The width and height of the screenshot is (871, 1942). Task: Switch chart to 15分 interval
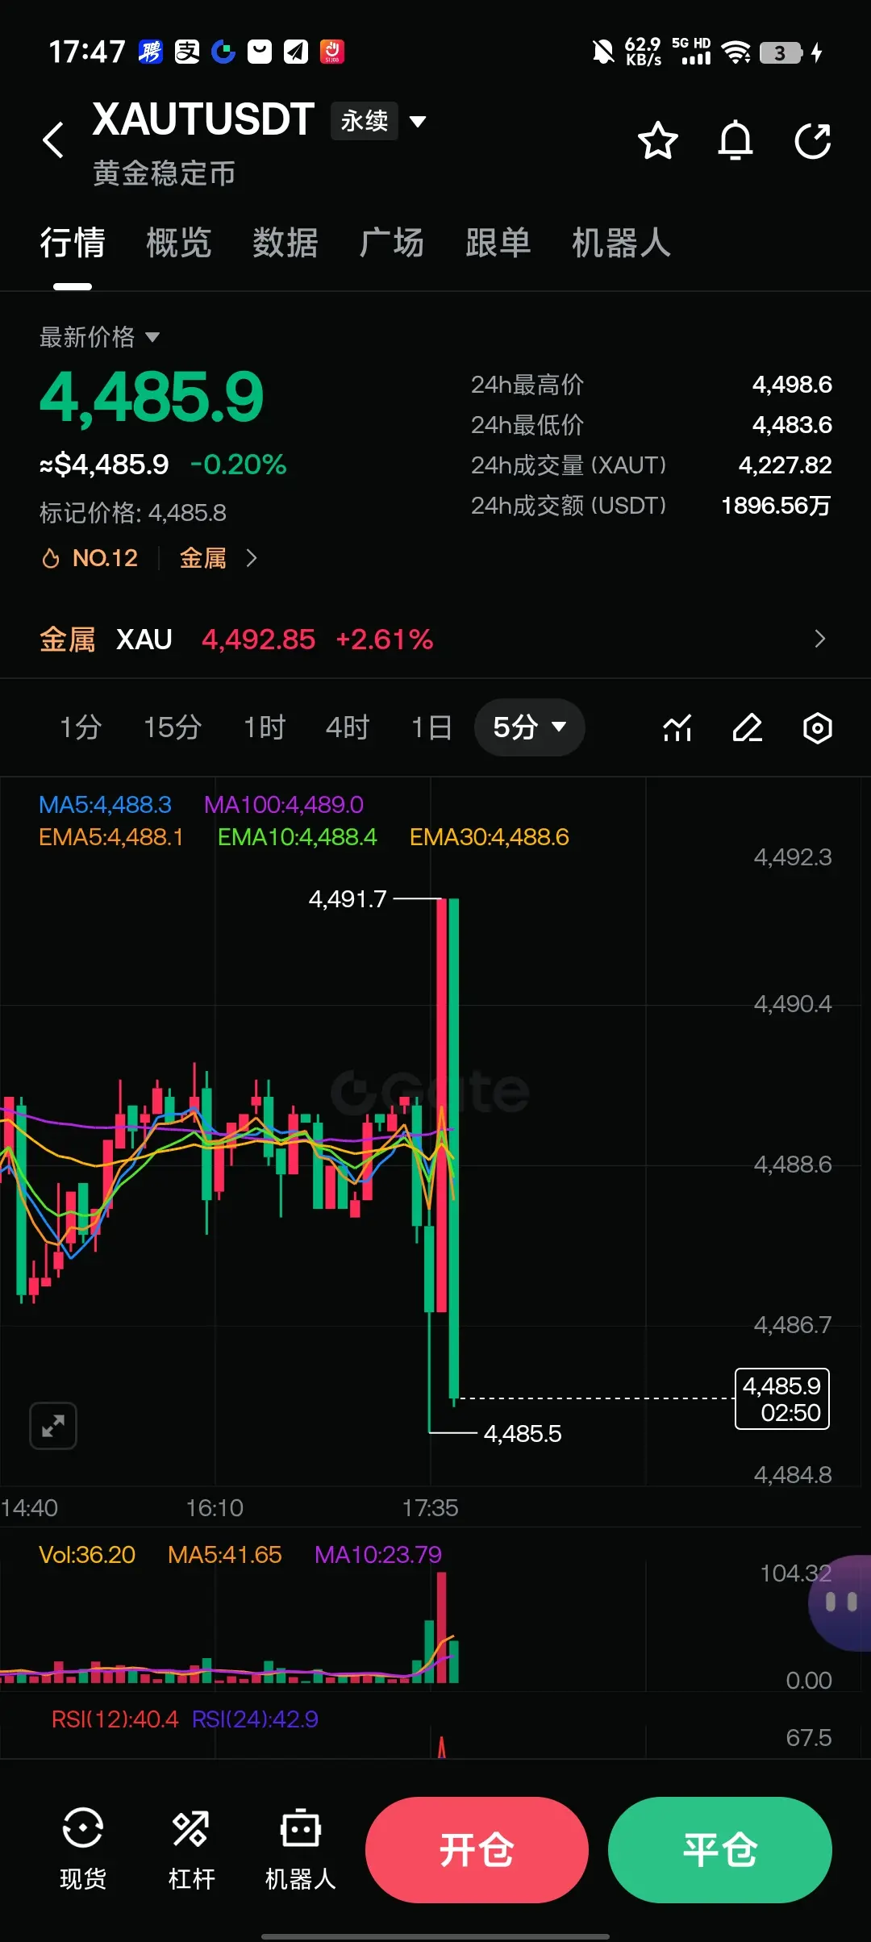click(x=173, y=727)
